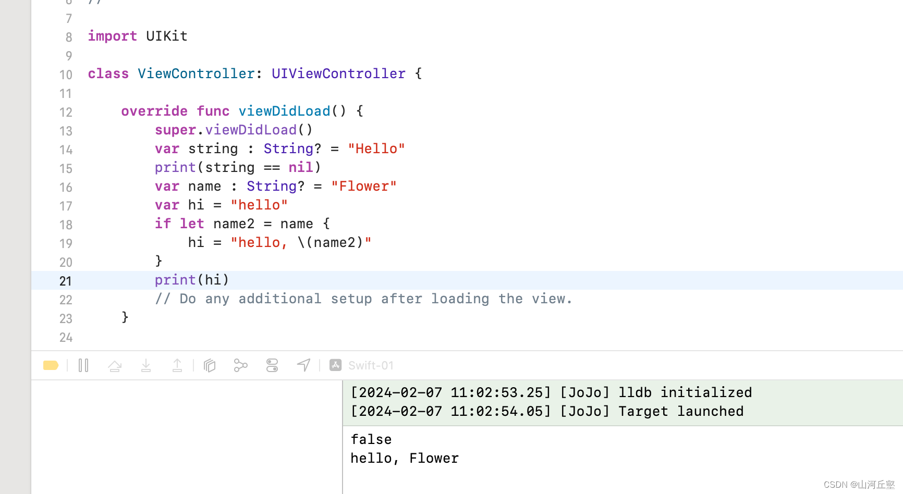Click 'hello, Flower' console output

click(405, 458)
